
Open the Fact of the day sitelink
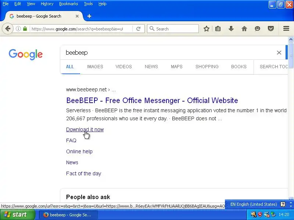point(84,173)
